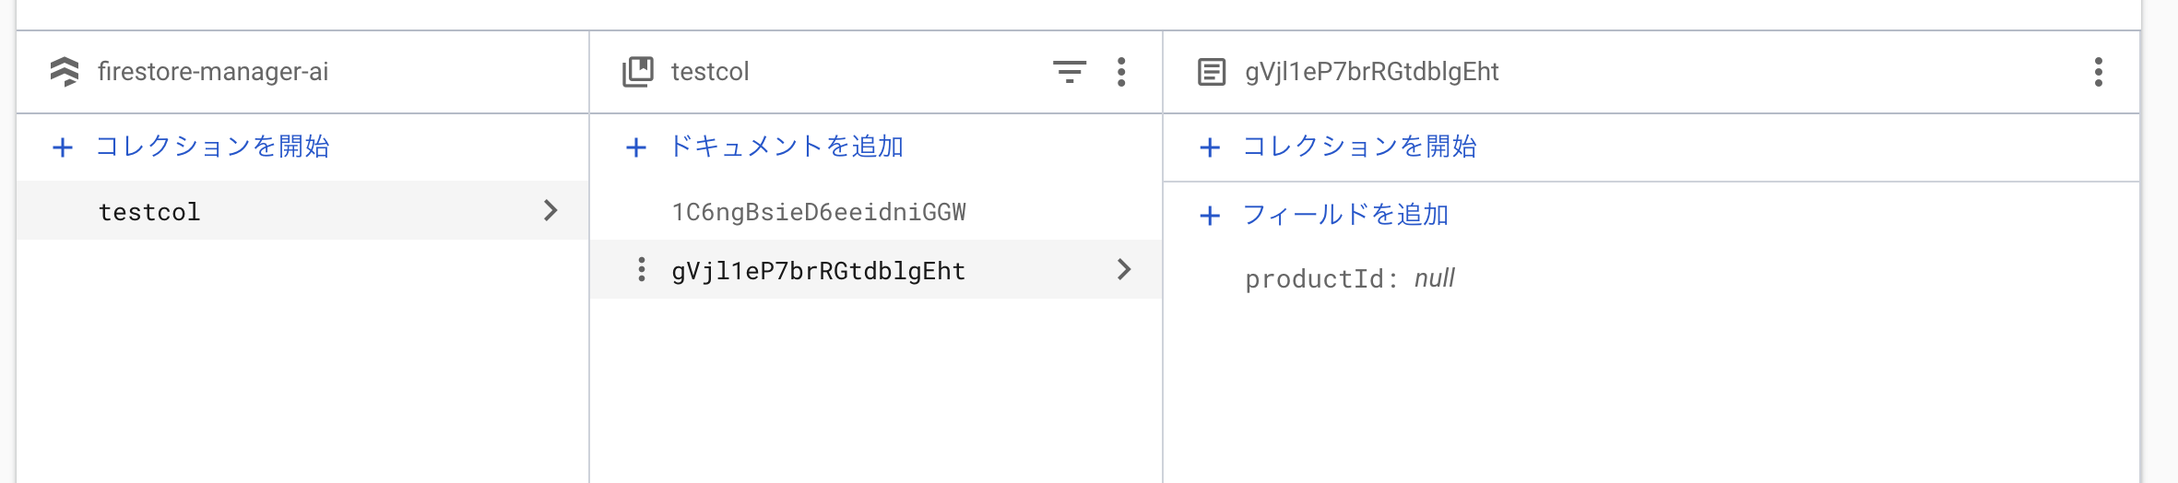
Task: Open the testcol collection three-dot menu
Action: tap(1121, 72)
